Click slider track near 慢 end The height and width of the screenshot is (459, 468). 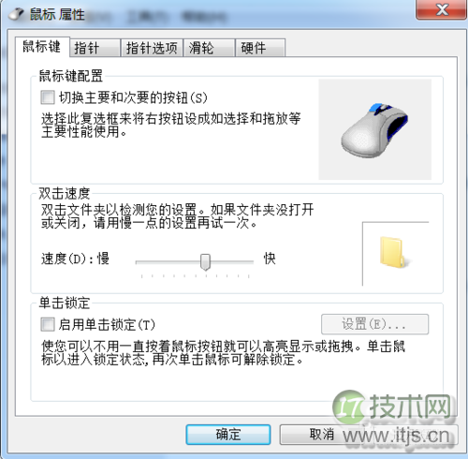147,262
